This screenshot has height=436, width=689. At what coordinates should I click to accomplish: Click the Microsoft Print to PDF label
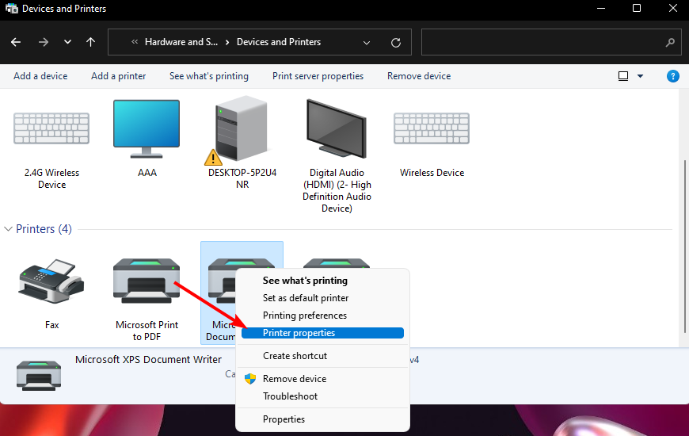pos(147,331)
